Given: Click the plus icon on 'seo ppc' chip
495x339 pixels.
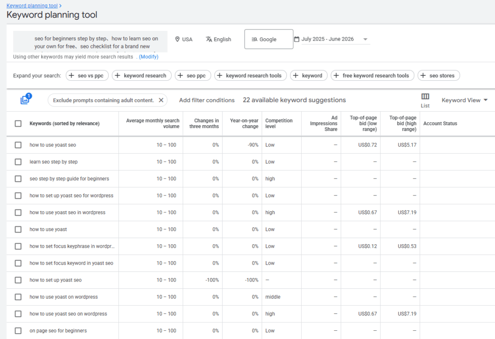Looking at the screenshot, I should tap(180, 75).
